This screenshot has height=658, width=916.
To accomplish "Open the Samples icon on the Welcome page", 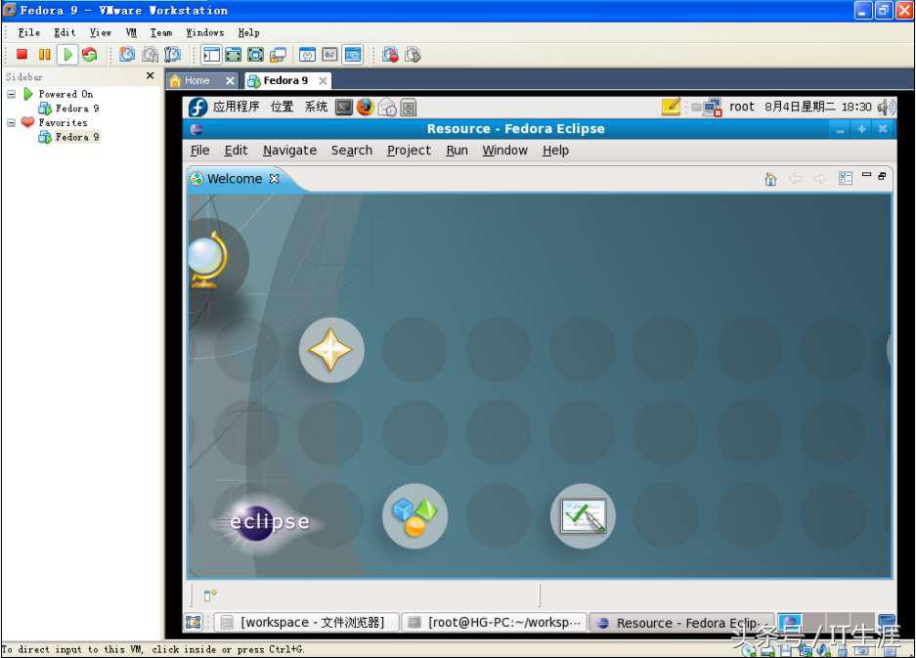I will click(x=414, y=515).
